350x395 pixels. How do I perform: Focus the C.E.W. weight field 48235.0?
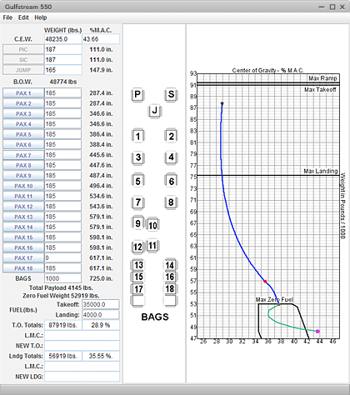click(63, 39)
